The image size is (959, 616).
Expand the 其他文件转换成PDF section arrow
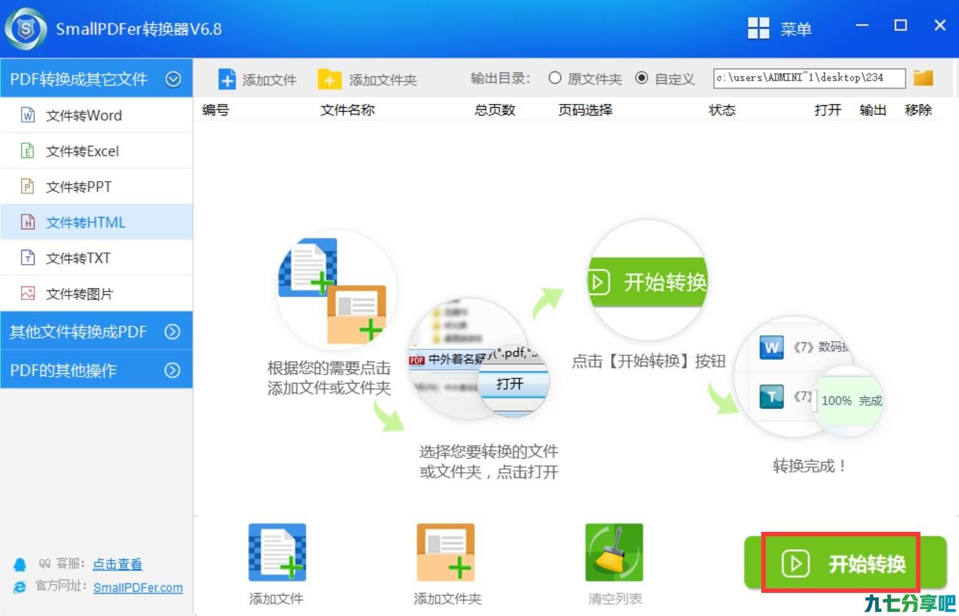pos(172,331)
